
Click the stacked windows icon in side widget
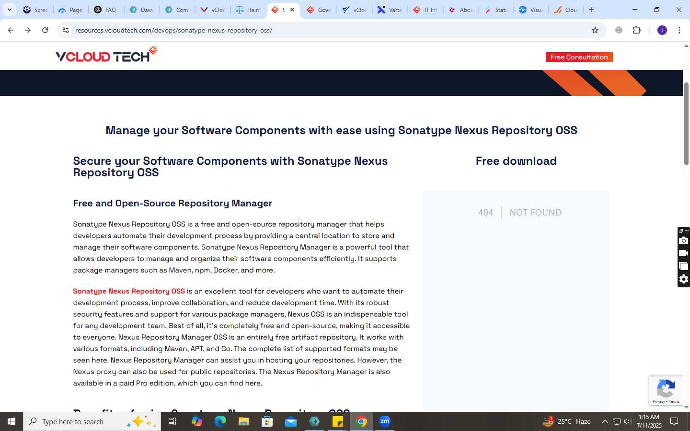pos(684,266)
